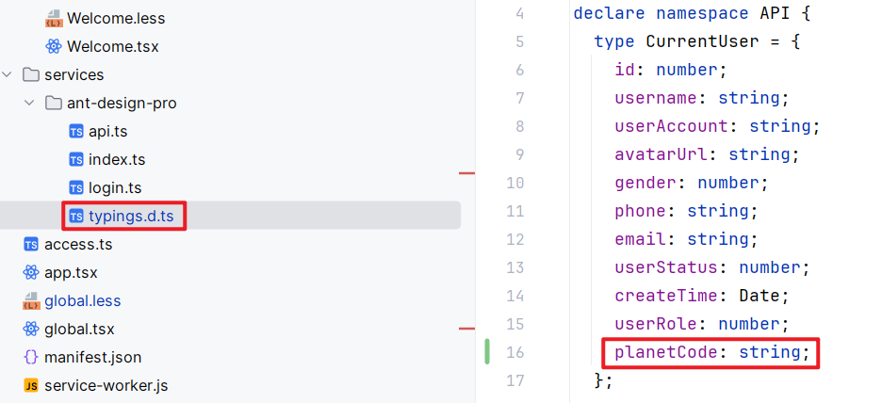This screenshot has height=403, width=882.
Task: Click the red error stripe near line 10
Action: (x=465, y=173)
